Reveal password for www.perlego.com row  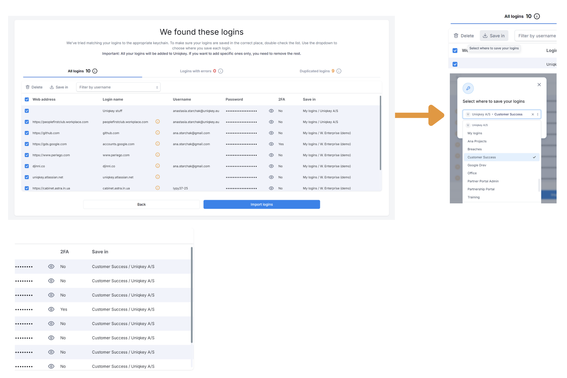point(271,155)
